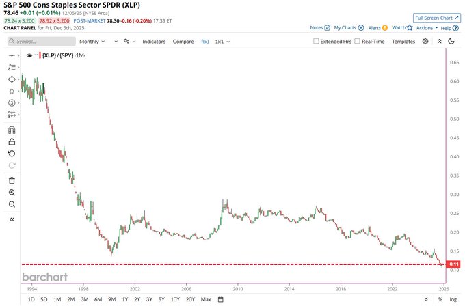
Task: Click the Symbol search field
Action: coord(42,42)
